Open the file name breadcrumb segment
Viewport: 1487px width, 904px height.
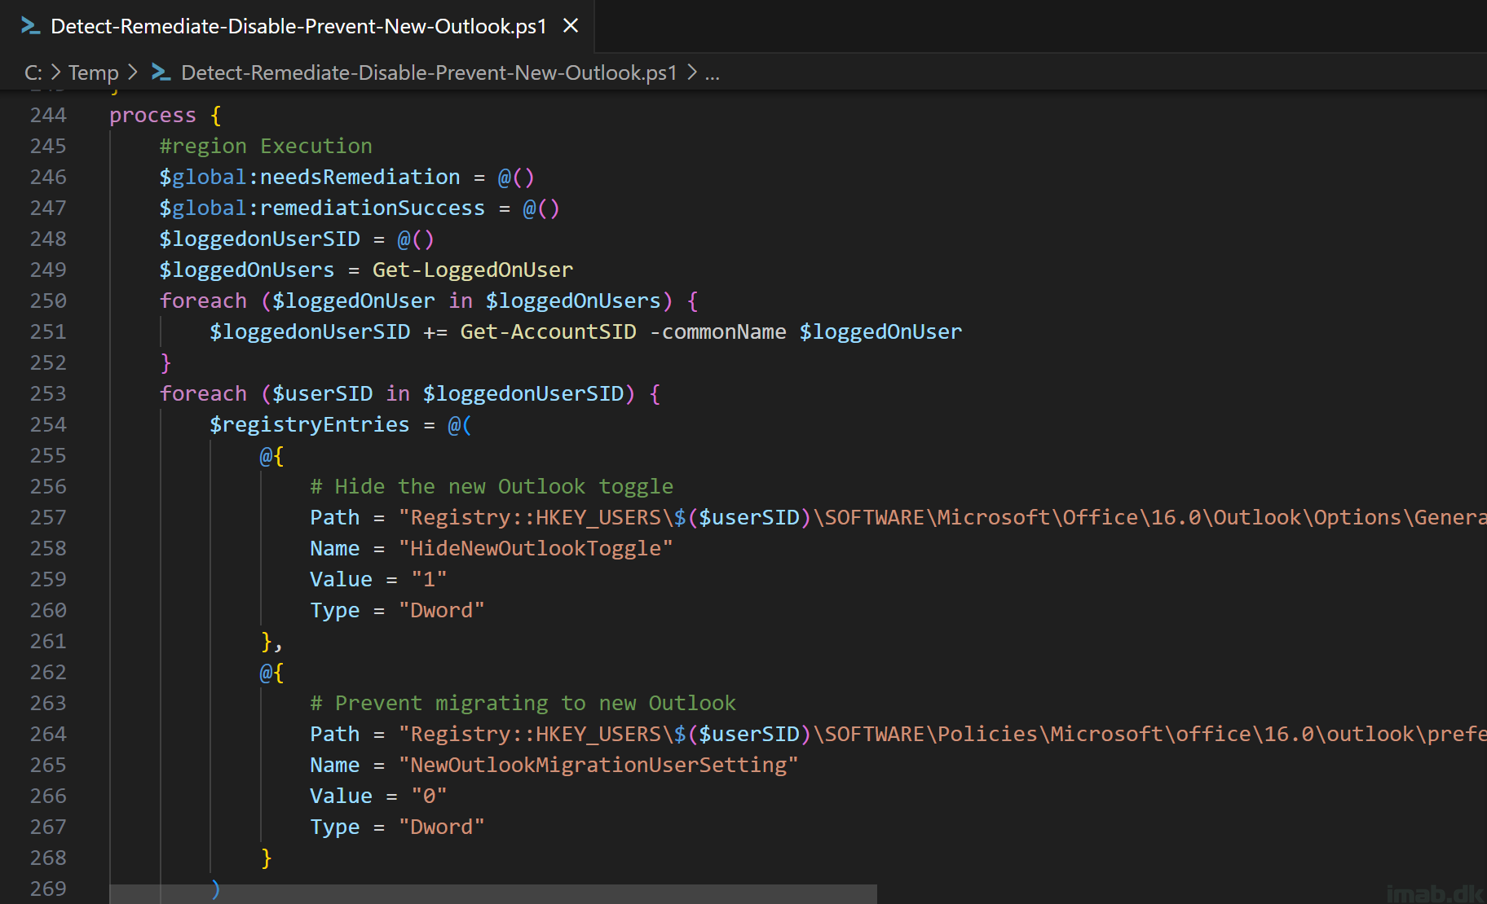point(429,72)
